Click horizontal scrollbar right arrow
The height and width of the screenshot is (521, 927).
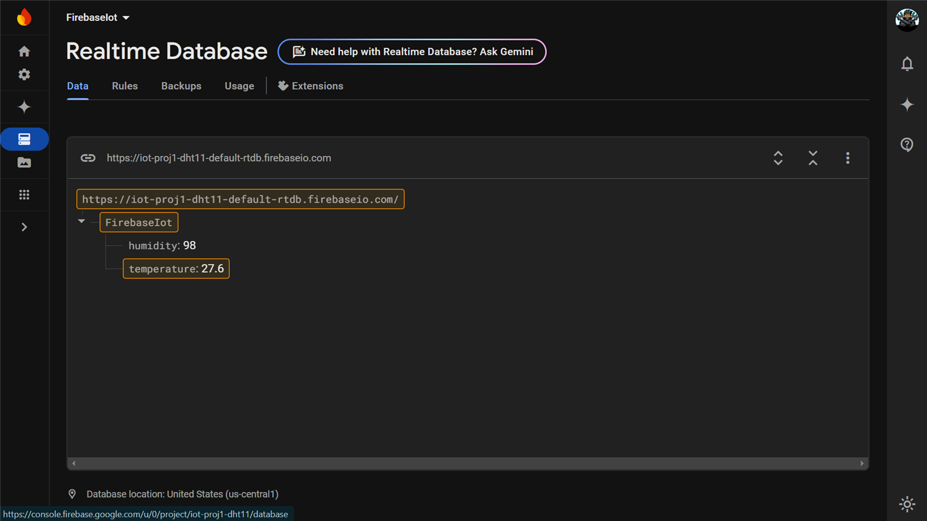(x=862, y=463)
